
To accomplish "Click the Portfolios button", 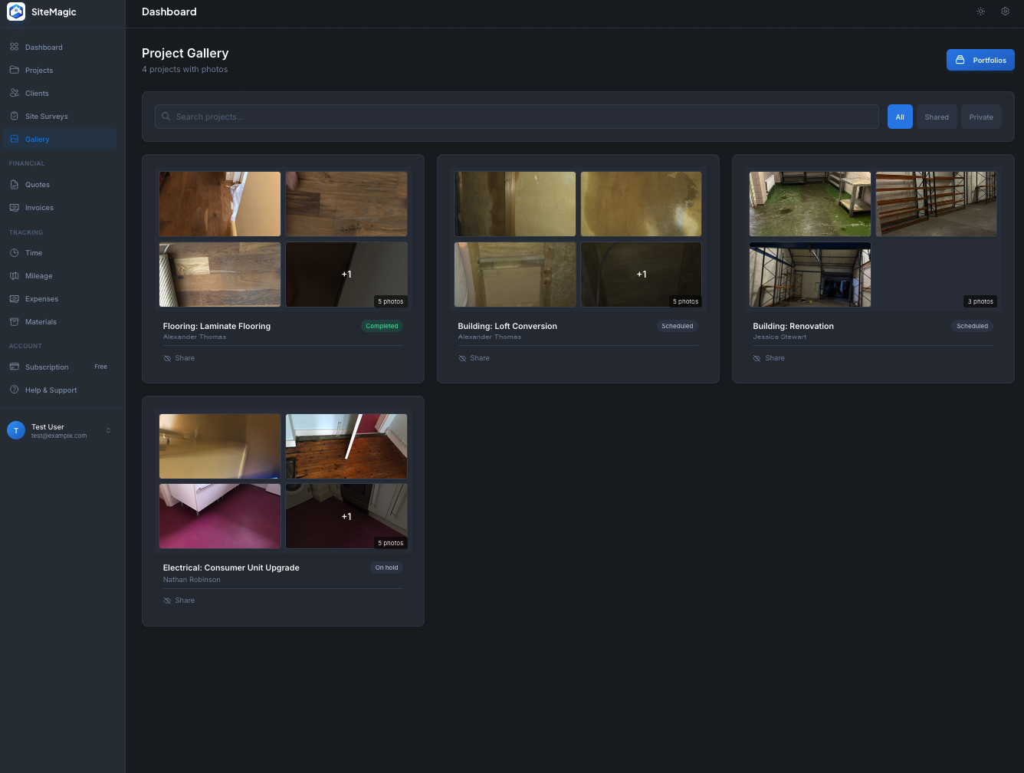I will click(980, 60).
